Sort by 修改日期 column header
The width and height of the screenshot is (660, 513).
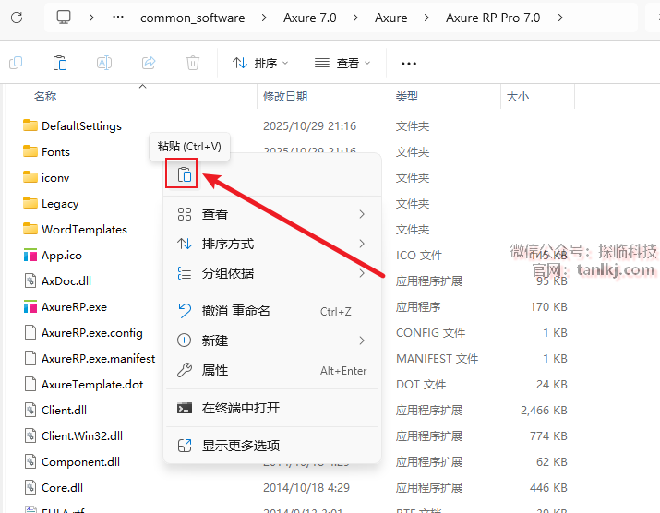point(285,96)
